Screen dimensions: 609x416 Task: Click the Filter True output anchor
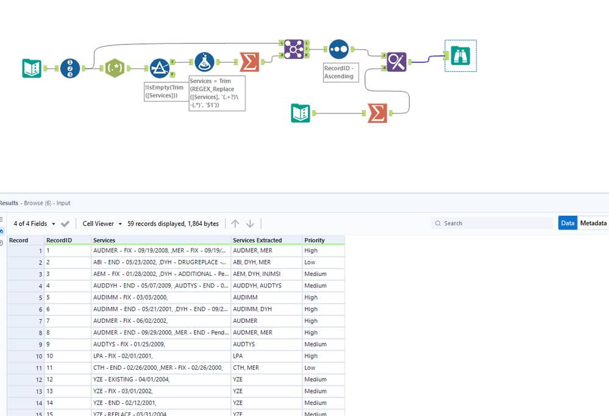(173, 62)
